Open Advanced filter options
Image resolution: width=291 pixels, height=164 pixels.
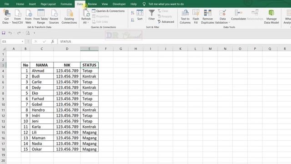pos(166,22)
